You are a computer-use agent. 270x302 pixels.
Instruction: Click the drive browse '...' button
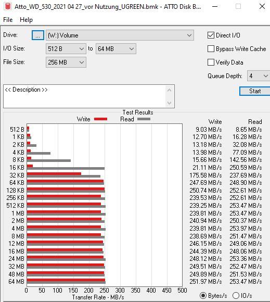(x=38, y=35)
